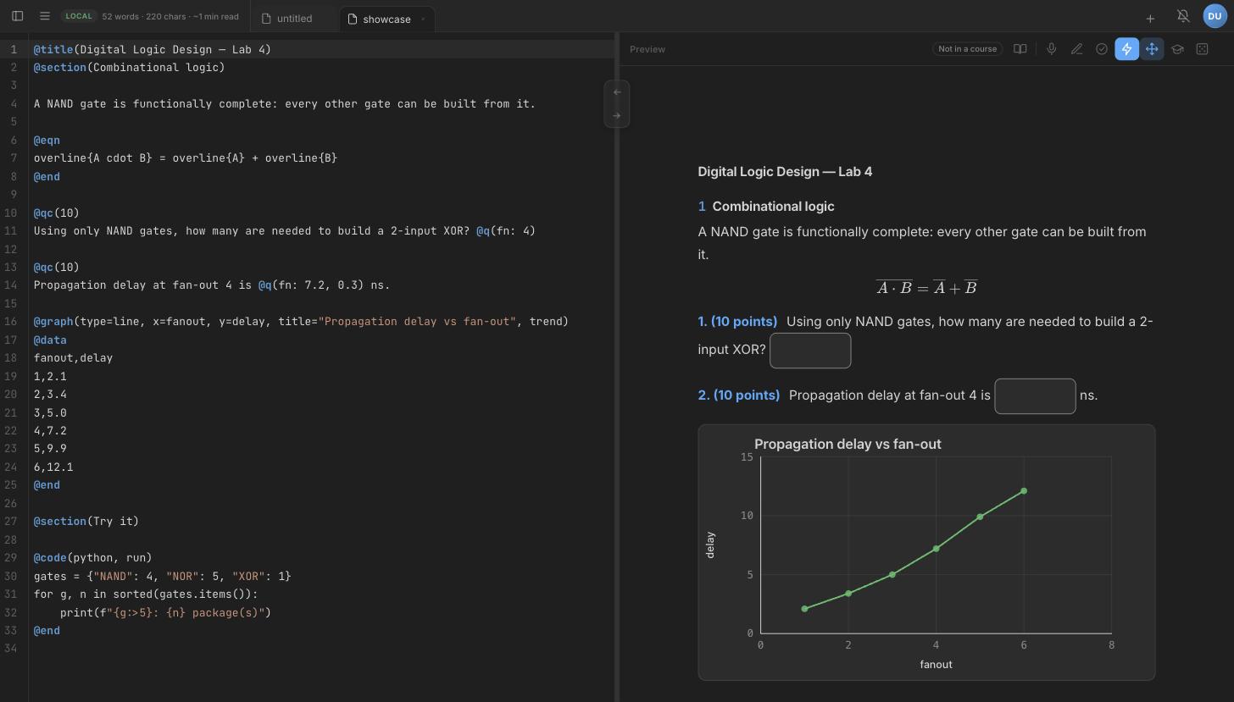
Task: Switch to the untitled tab
Action: point(294,19)
